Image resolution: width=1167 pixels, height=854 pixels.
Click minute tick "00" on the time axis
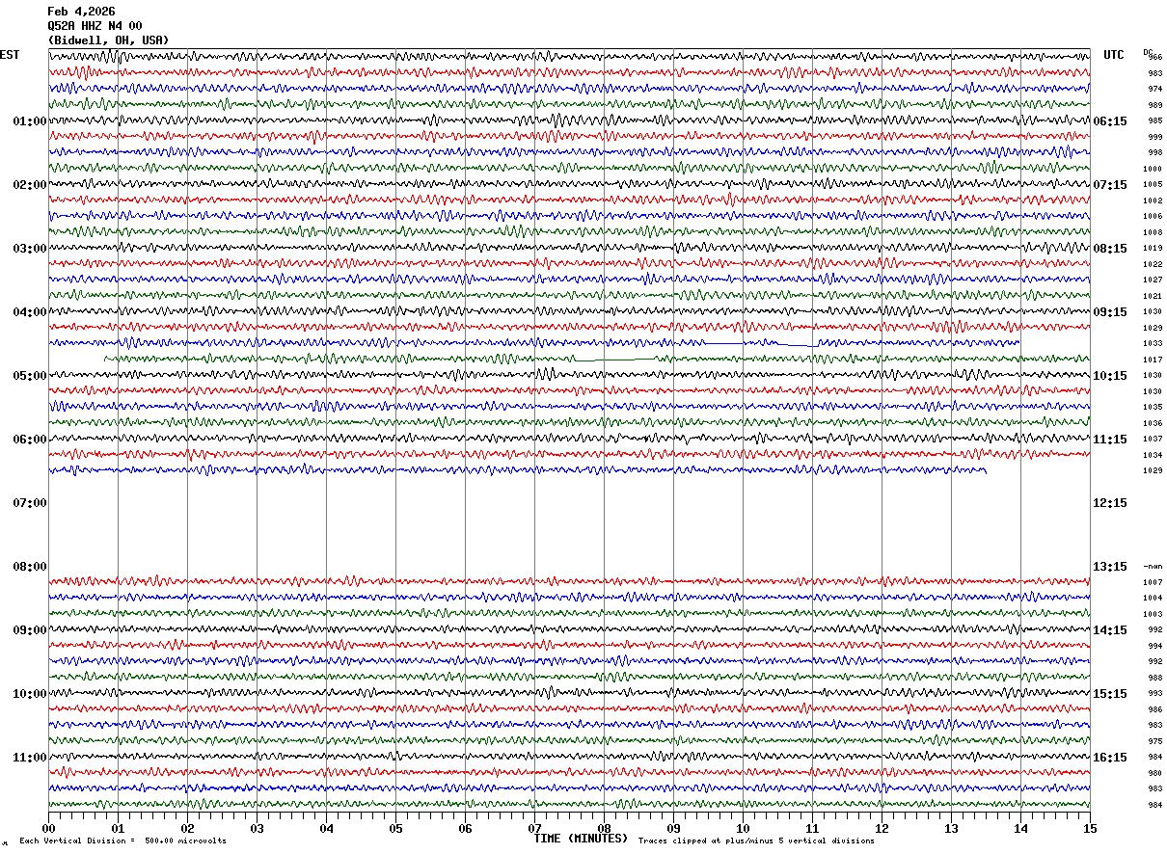pos(48,828)
